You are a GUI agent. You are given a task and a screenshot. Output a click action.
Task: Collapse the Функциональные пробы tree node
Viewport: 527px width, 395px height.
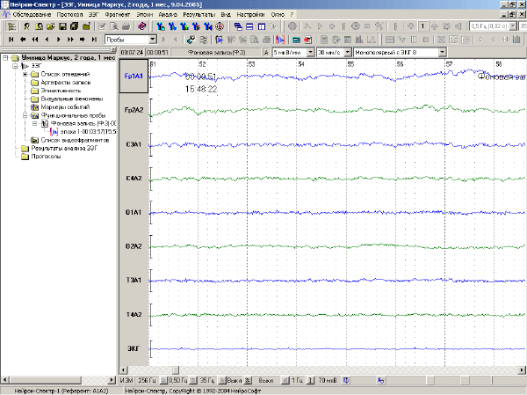[x=25, y=115]
